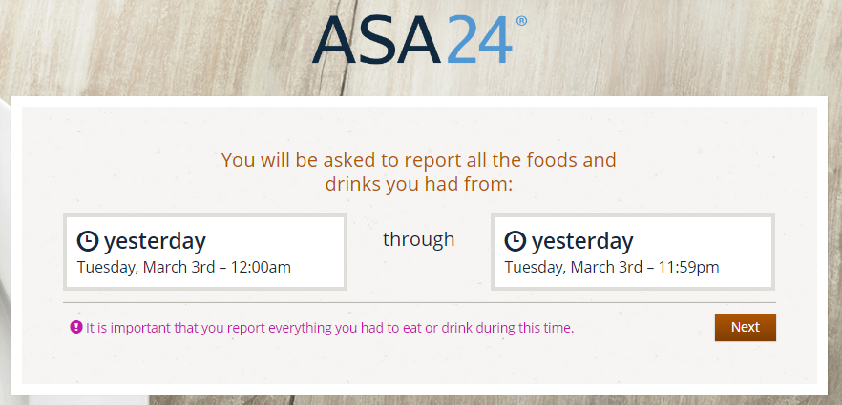
Task: Select the end box "yesterday" heading
Action: (x=582, y=240)
